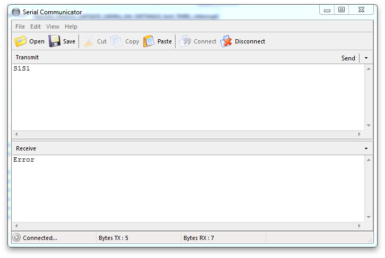
Task: Click the connection status icon in status bar
Action: [16, 238]
